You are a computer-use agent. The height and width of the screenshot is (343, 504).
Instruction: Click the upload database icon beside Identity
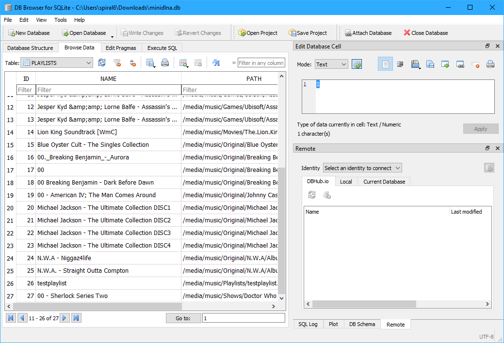pos(489,168)
